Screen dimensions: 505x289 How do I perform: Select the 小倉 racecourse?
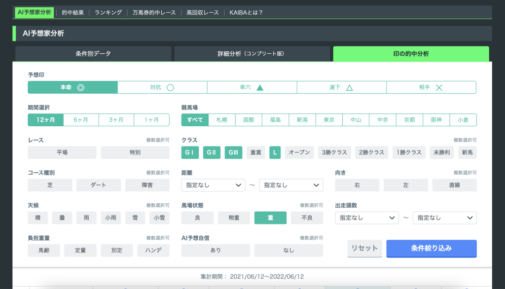tap(463, 120)
